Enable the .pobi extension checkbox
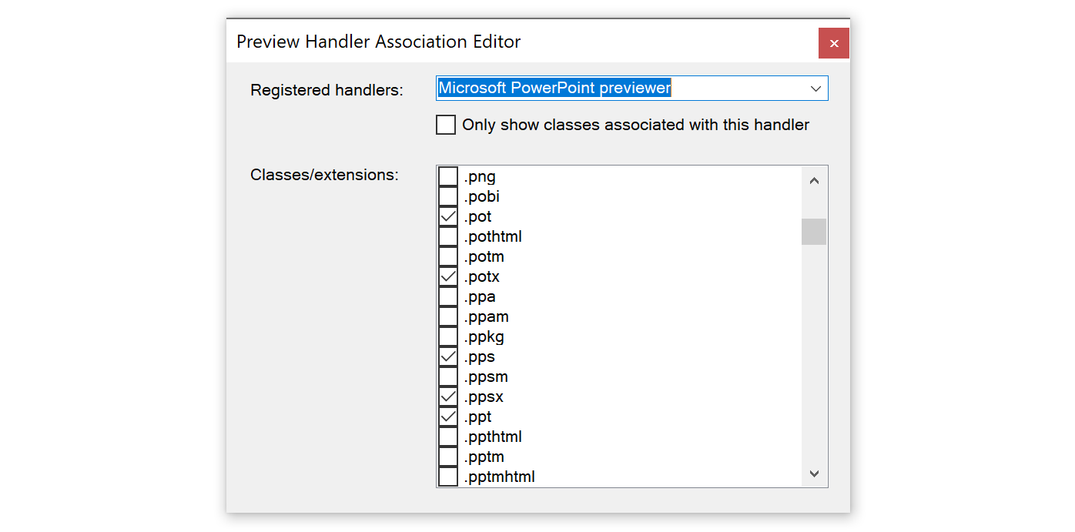The image size is (1075, 532). tap(447, 196)
